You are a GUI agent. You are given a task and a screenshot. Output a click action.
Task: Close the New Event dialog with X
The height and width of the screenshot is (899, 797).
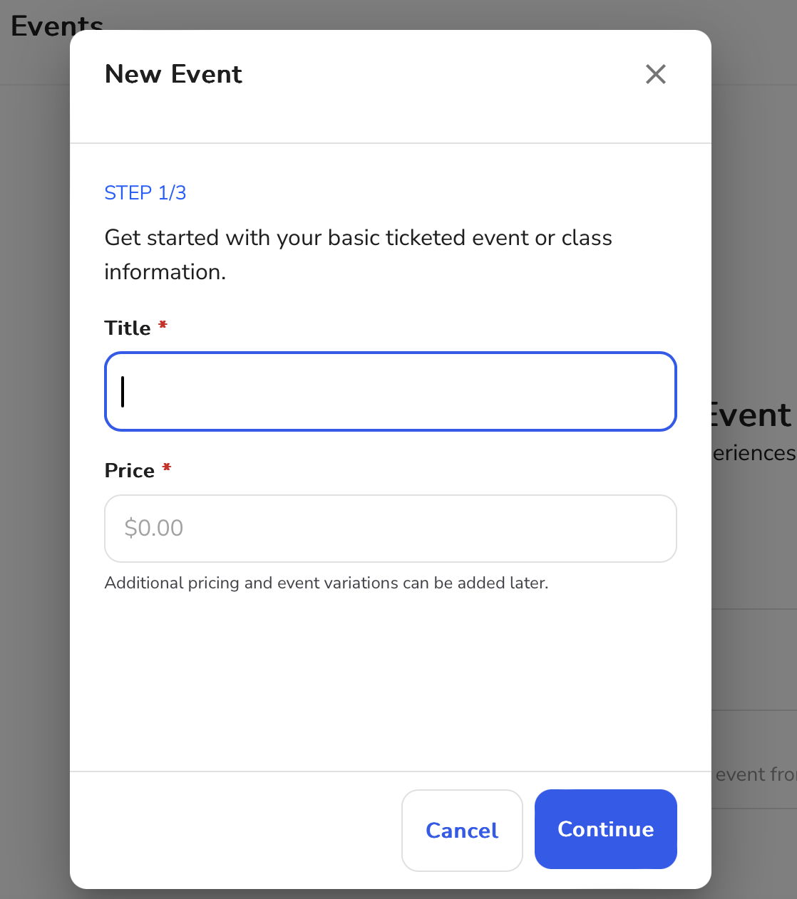pyautogui.click(x=655, y=74)
